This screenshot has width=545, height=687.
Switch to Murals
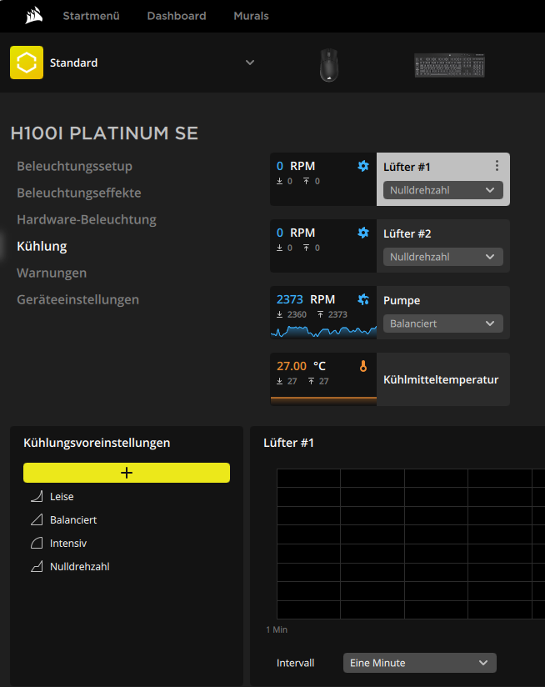pyautogui.click(x=252, y=16)
